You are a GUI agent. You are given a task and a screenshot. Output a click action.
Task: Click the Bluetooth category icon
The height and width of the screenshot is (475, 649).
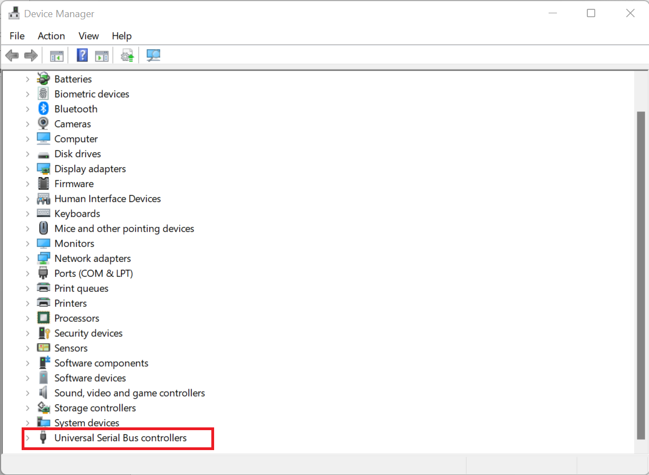pos(43,109)
